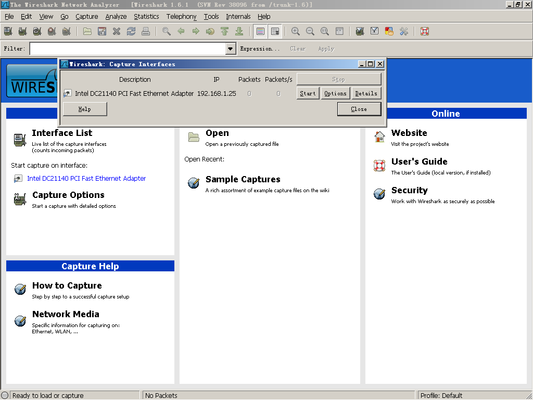533x400 pixels.
Task: Open the Internals menu
Action: (238, 16)
